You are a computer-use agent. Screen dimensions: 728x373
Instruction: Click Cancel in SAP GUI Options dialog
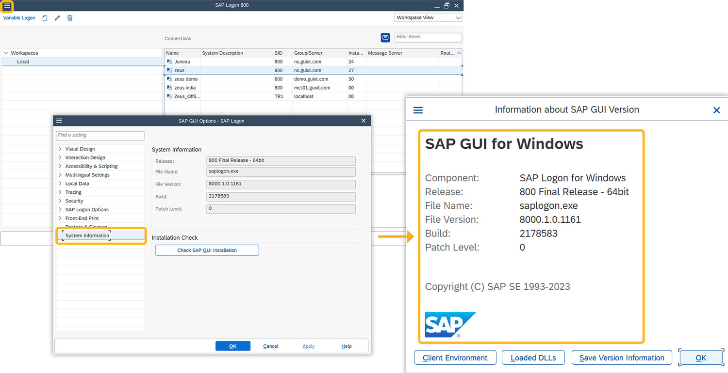[271, 346]
